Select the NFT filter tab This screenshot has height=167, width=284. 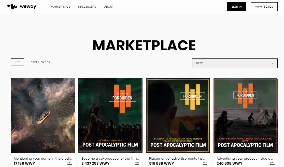pos(17,62)
